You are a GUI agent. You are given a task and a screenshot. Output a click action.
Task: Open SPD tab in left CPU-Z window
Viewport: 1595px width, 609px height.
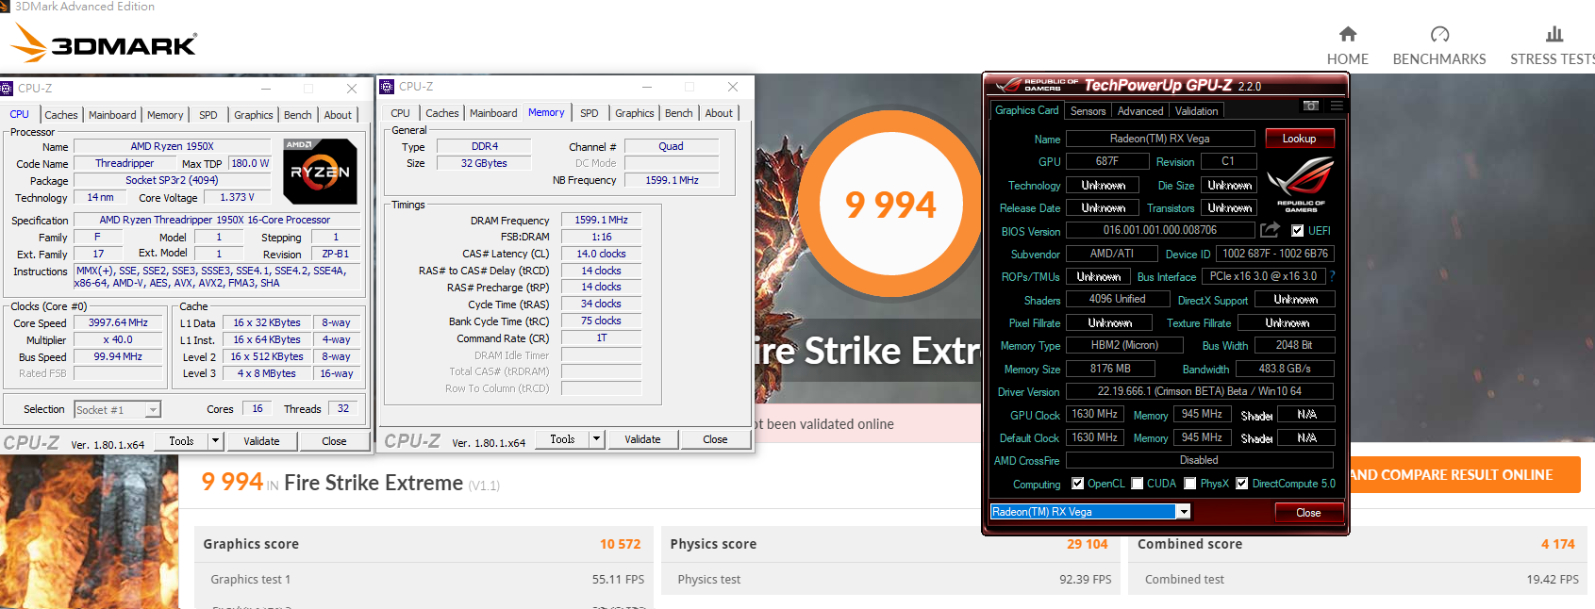[208, 115]
